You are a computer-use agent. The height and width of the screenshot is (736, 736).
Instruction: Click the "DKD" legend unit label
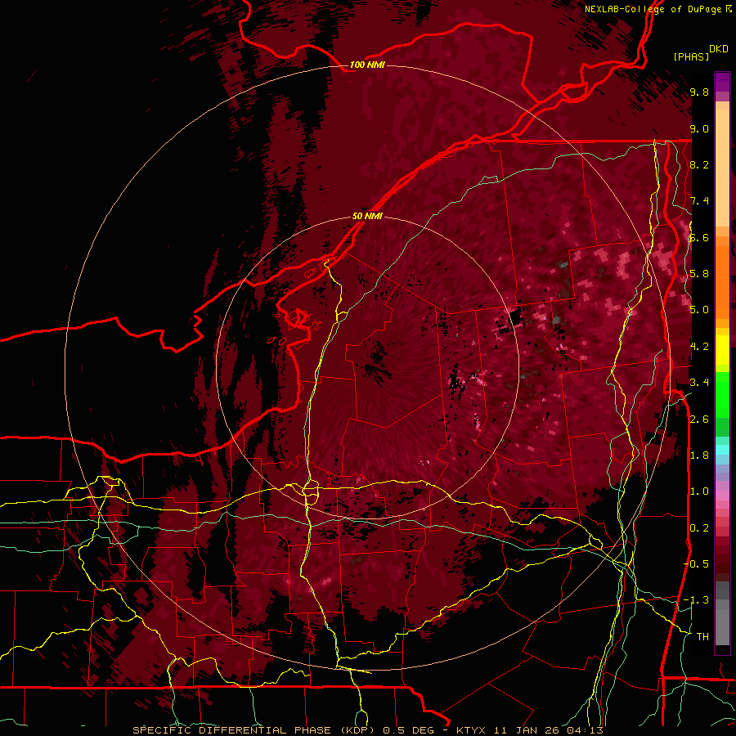719,49
